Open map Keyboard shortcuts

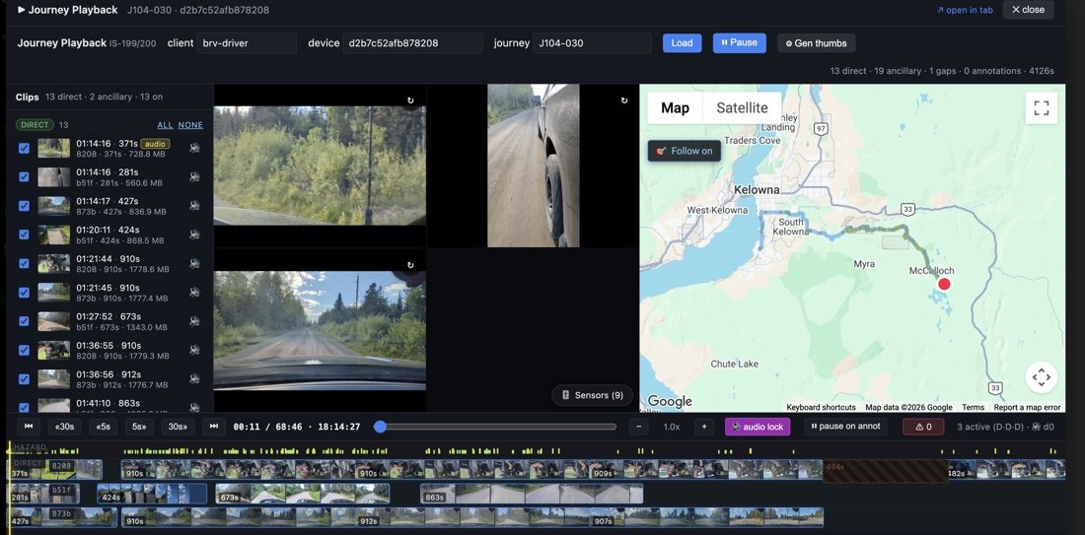pos(821,407)
